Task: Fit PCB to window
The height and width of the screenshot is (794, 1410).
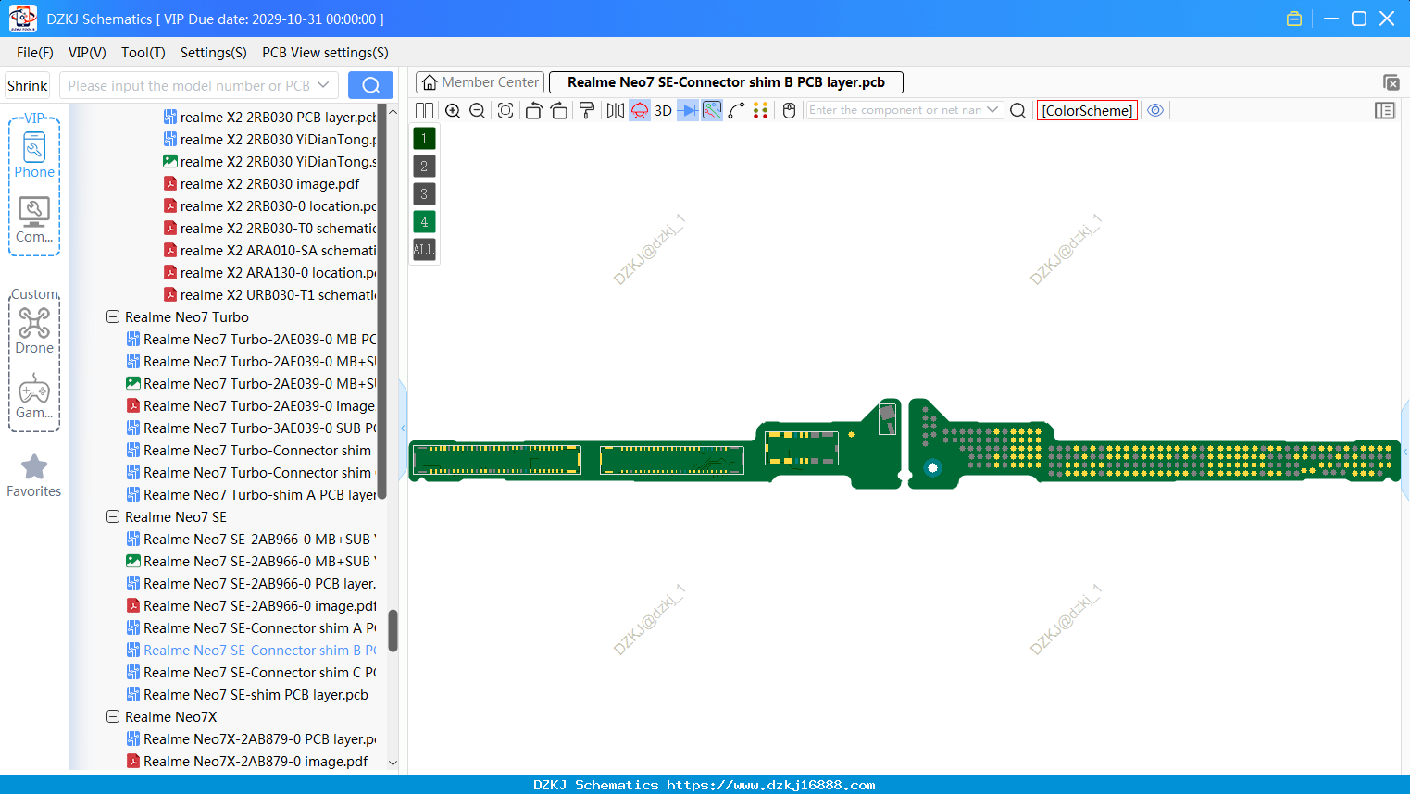Action: (x=505, y=110)
